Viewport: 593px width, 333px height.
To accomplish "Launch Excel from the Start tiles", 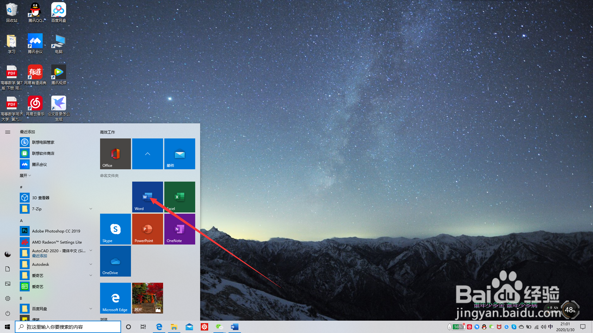I will (x=179, y=197).
